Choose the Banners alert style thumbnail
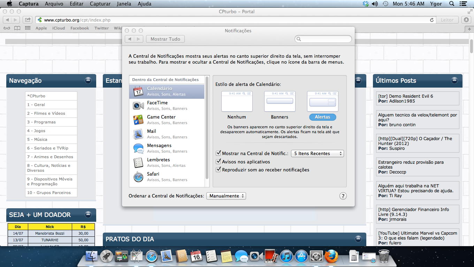 [x=280, y=101]
